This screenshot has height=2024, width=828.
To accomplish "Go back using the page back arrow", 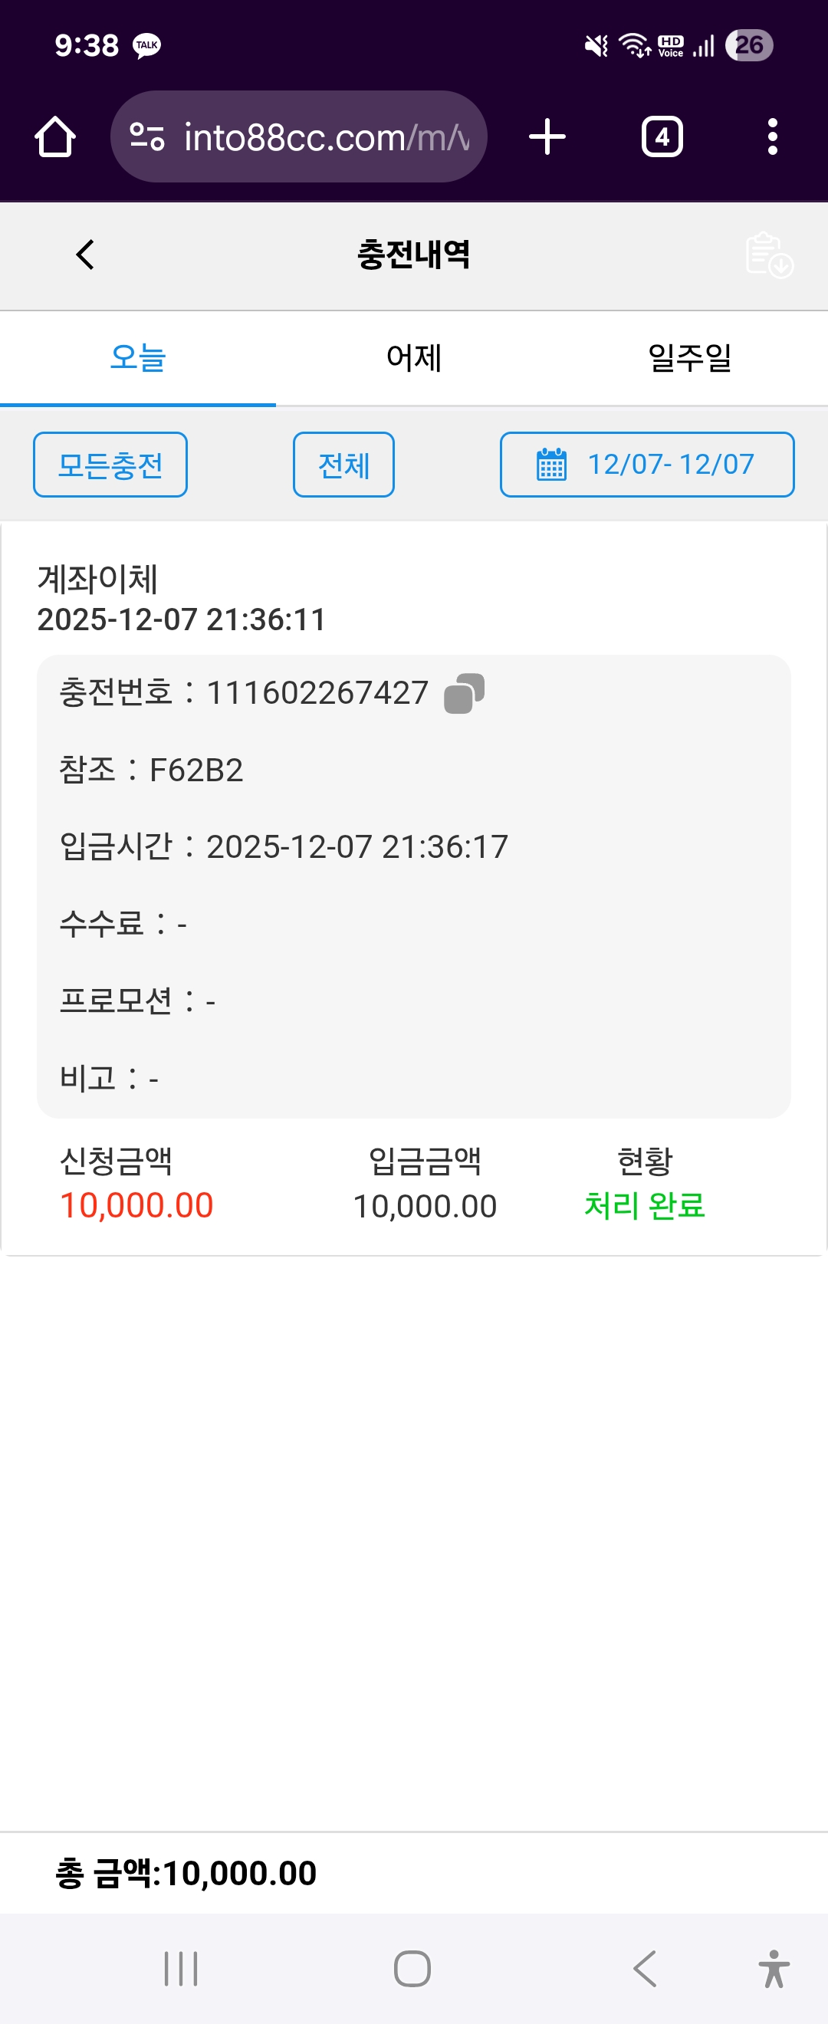I will 85,255.
